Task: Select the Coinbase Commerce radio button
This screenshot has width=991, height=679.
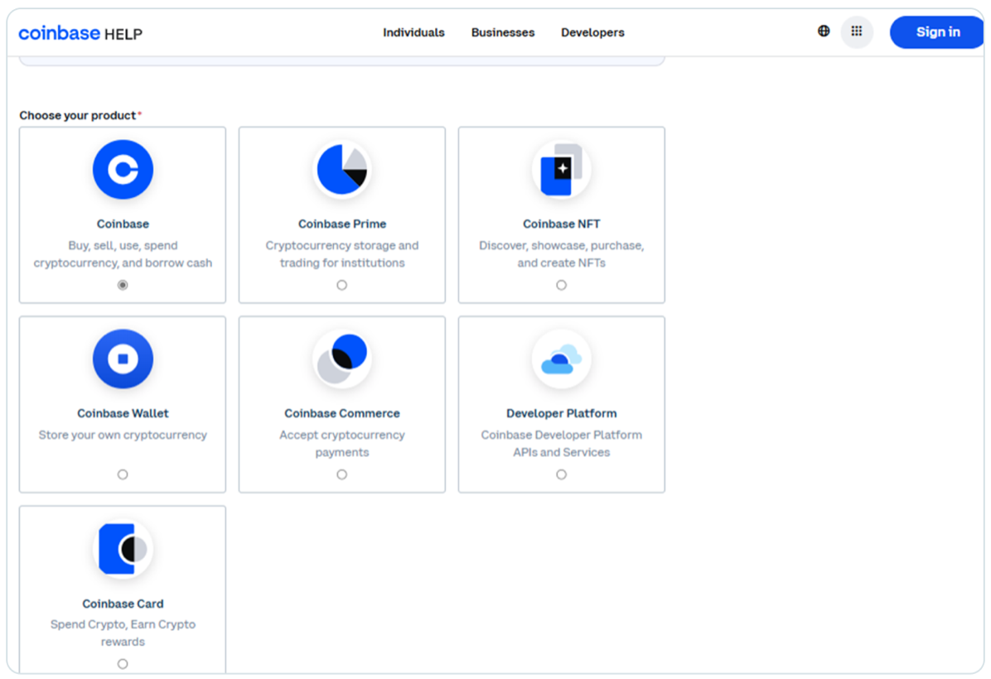Action: click(x=342, y=474)
